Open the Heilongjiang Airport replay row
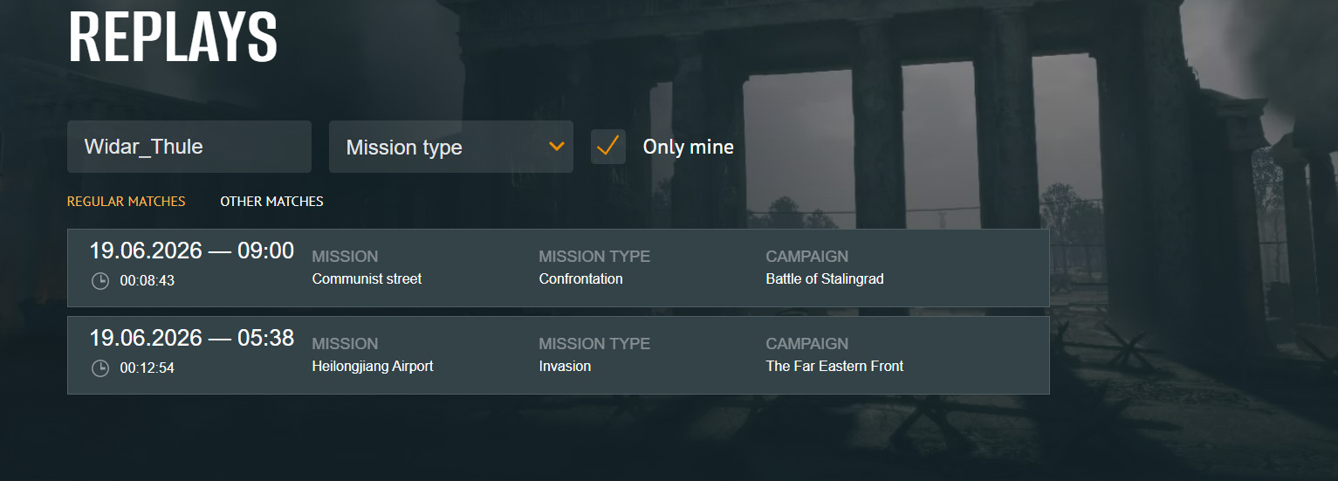This screenshot has height=481, width=1338. pos(559,355)
